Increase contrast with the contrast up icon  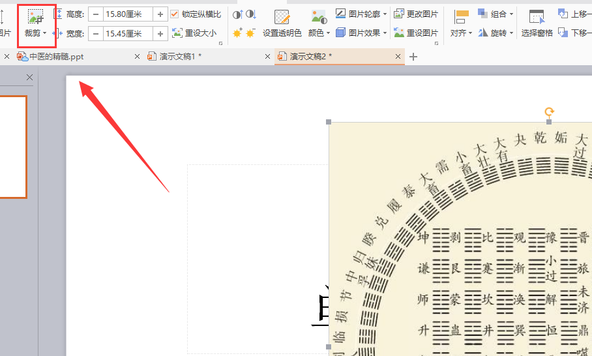point(237,15)
